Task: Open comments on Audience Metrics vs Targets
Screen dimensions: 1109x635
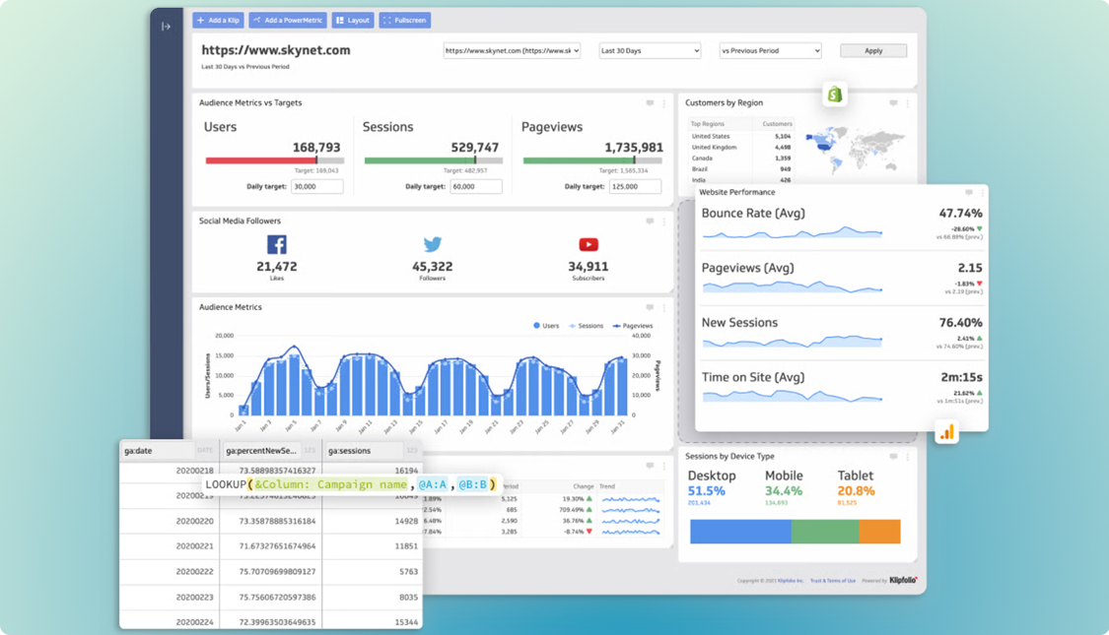Action: click(x=650, y=103)
